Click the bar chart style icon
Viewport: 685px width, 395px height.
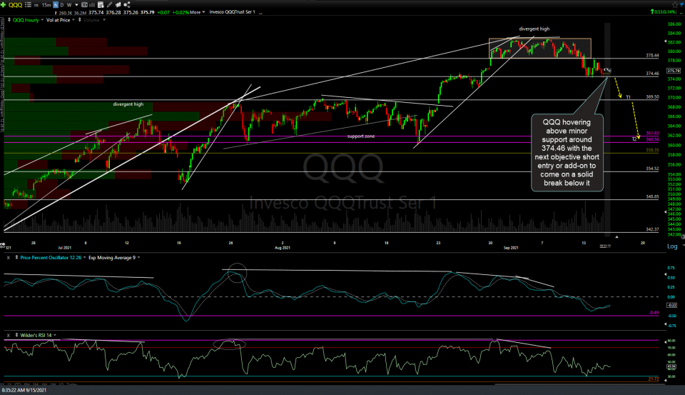(x=92, y=5)
